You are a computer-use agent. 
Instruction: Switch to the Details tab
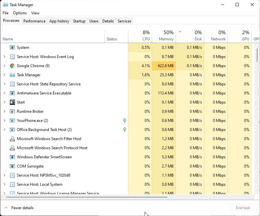(108, 21)
